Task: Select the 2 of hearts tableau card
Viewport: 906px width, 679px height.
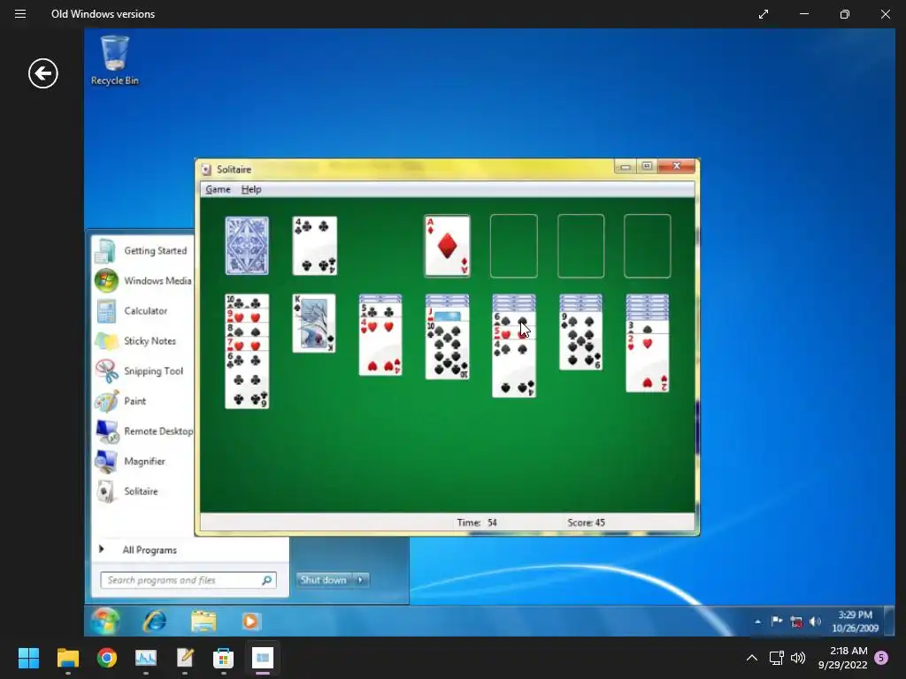Action: 648,365
